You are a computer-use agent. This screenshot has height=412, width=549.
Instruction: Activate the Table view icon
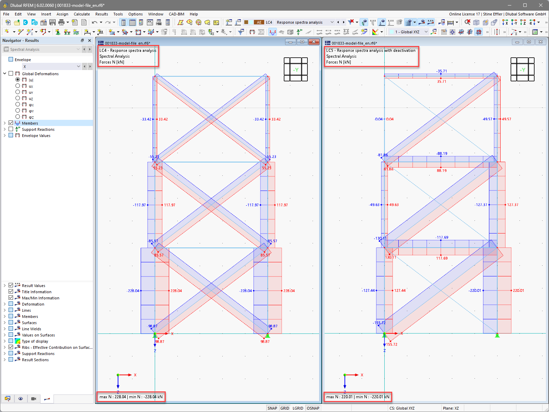tap(132, 22)
